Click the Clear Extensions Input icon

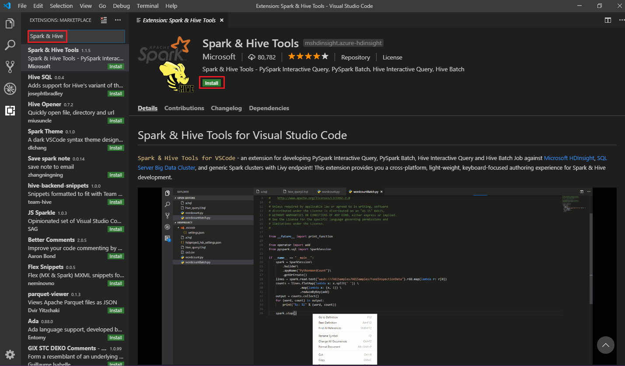103,20
